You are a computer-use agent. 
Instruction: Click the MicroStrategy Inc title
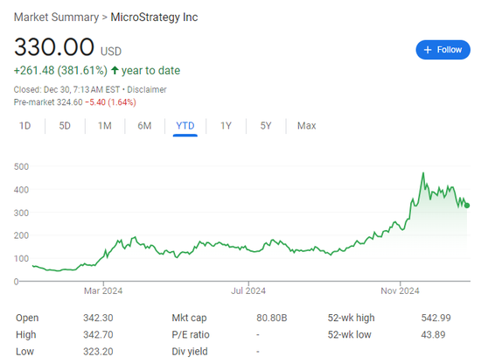(154, 17)
